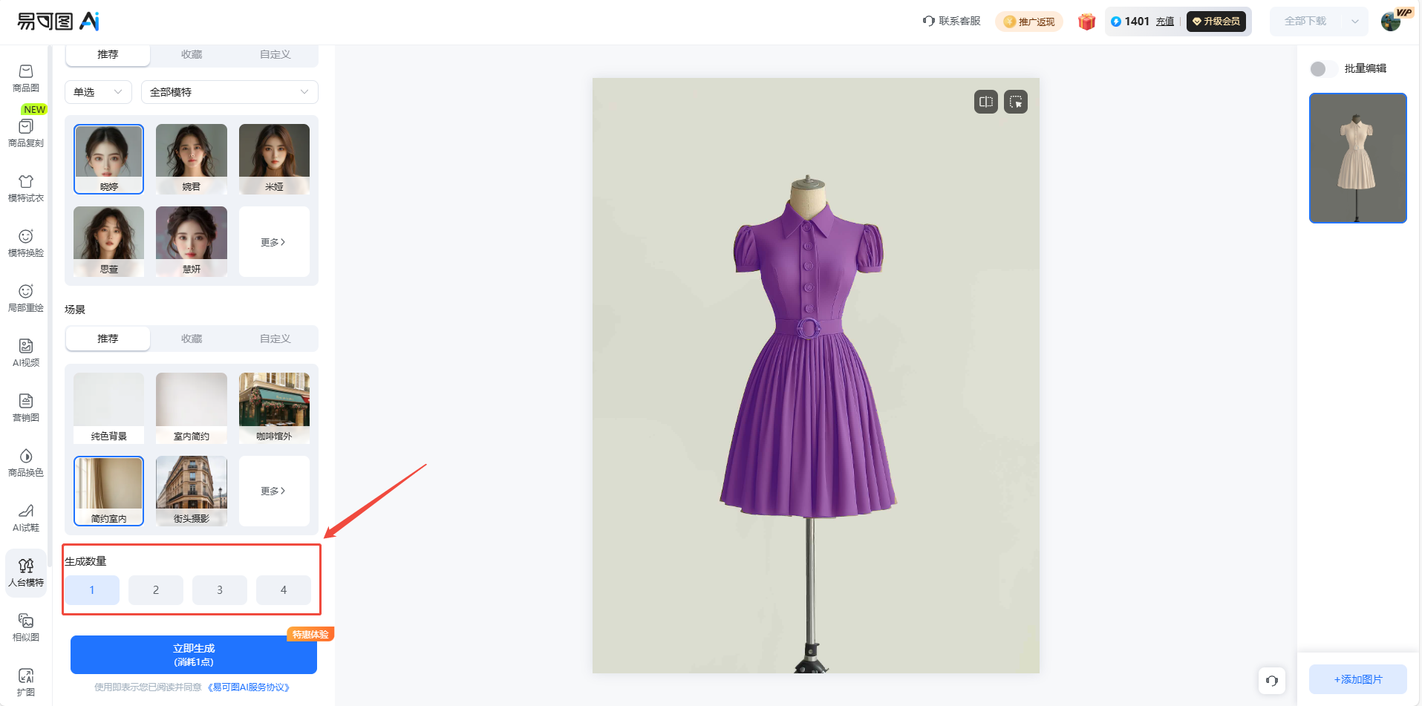Image resolution: width=1422 pixels, height=706 pixels.
Task: Open the 易可图AI服务协议 link
Action: (x=248, y=687)
